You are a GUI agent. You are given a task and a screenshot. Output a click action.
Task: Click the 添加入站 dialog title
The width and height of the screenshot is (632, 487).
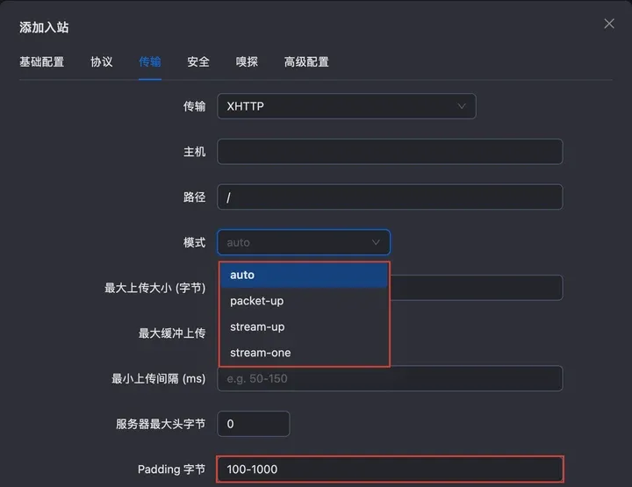coord(44,27)
